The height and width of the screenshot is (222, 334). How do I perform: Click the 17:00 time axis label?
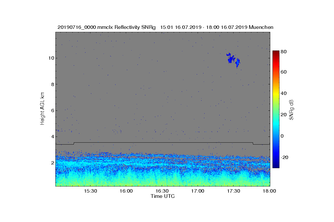click(x=198, y=191)
